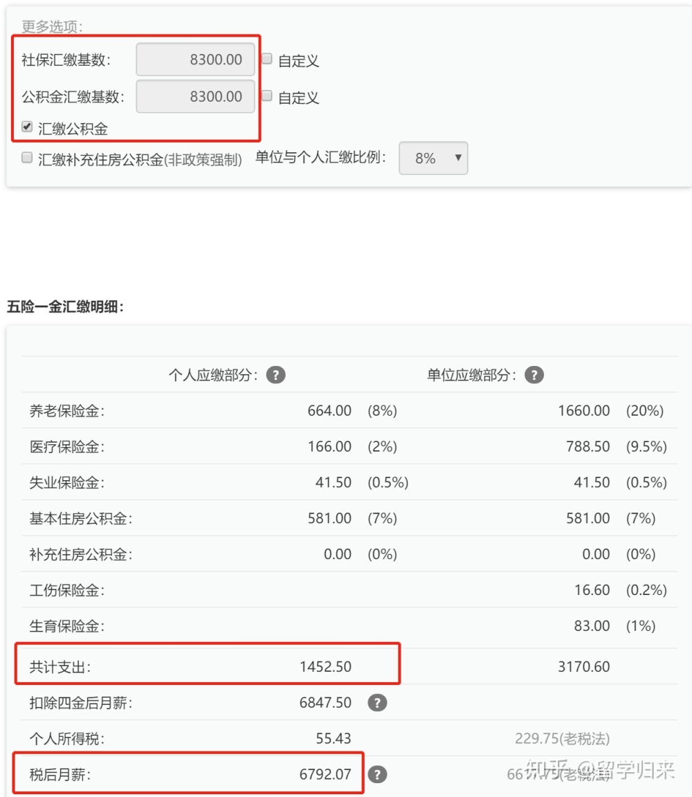Click the 公积金汇缴基数 input field
692x797 pixels.
pos(195,96)
